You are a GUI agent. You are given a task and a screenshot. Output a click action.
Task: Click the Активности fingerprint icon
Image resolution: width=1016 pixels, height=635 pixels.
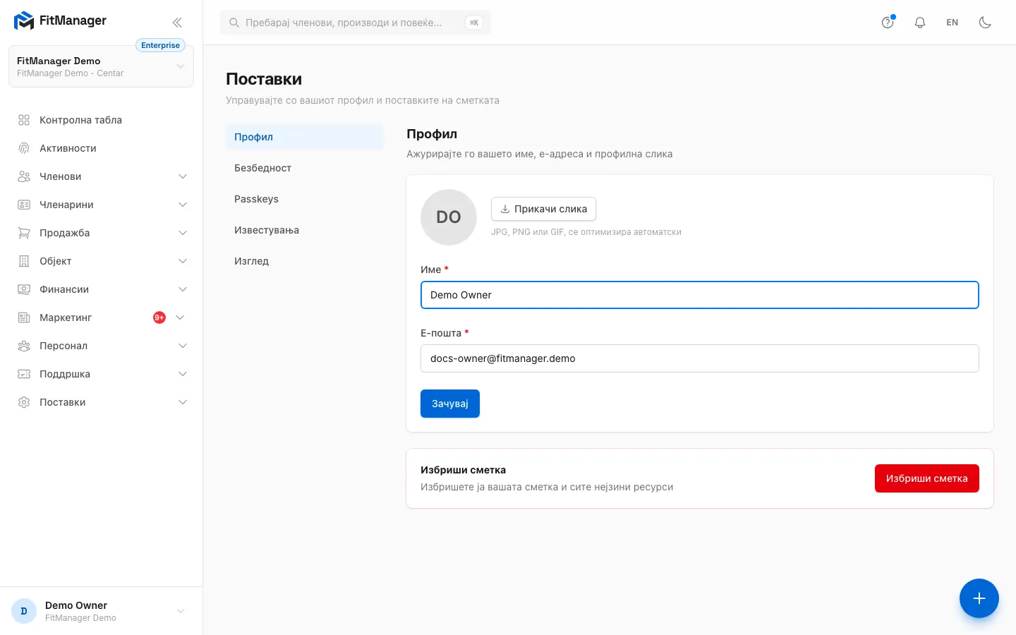coord(24,148)
